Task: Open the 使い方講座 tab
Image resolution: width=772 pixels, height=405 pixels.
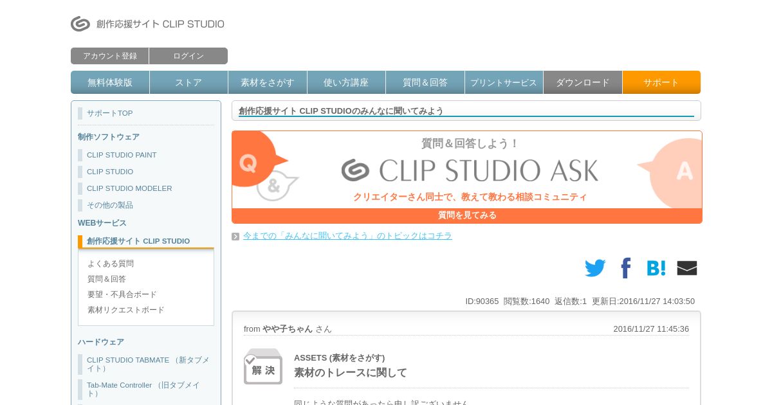Action: pyautogui.click(x=346, y=82)
